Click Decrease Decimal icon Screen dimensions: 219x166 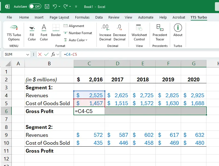pyautogui.click(x=119, y=32)
